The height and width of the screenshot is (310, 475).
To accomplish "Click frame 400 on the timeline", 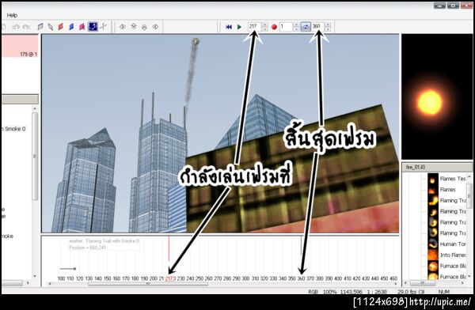I will click(338, 278).
